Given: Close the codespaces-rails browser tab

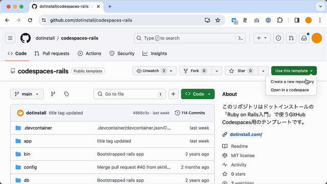Looking at the screenshot, I should 98,7.
